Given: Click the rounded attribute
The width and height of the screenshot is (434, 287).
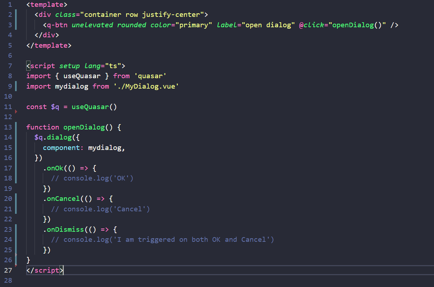Looking at the screenshot, I should pyautogui.click(x=132, y=25).
